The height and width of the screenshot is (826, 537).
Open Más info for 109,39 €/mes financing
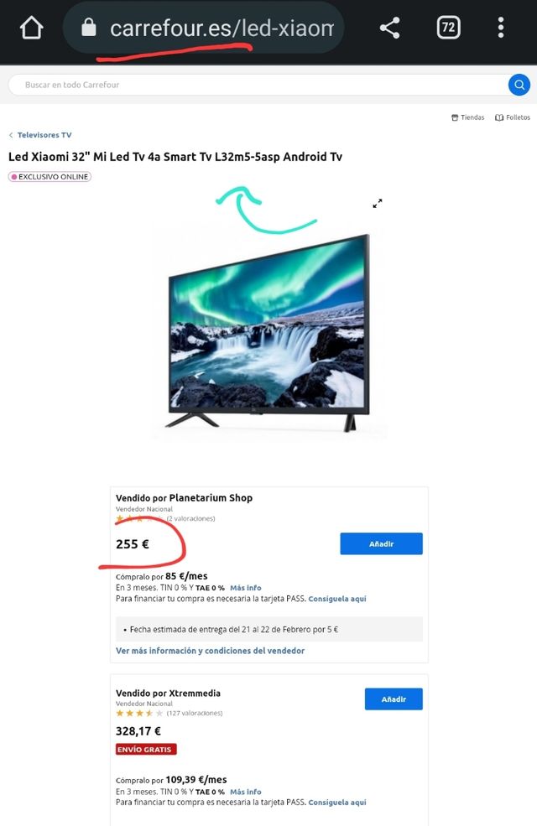point(246,792)
